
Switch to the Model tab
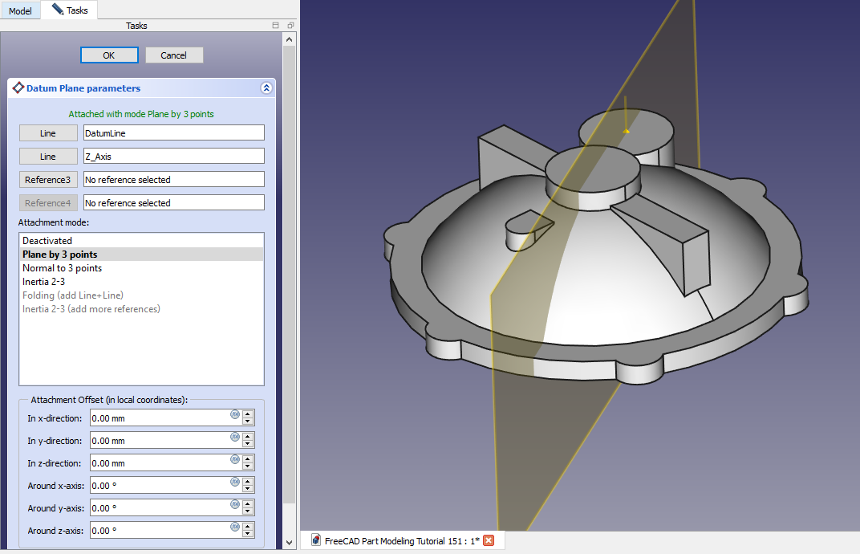coord(20,11)
